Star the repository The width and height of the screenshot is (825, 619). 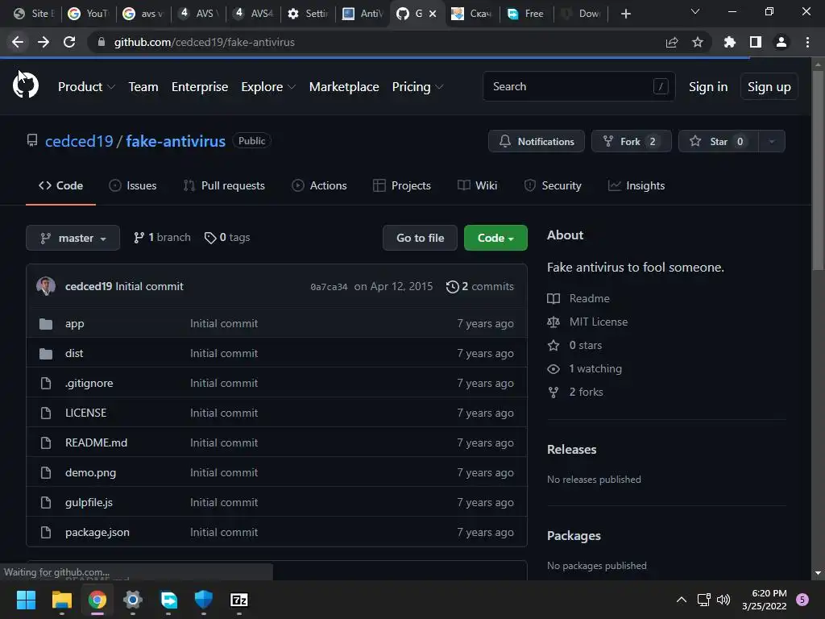(x=718, y=141)
